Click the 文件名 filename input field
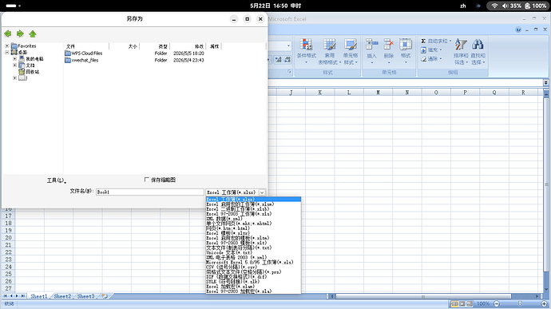 [x=149, y=192]
